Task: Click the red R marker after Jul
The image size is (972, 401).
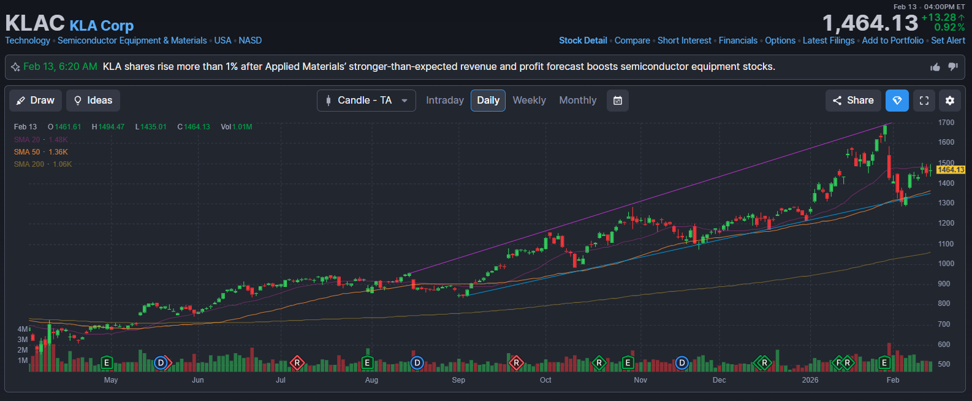Action: coord(297,363)
